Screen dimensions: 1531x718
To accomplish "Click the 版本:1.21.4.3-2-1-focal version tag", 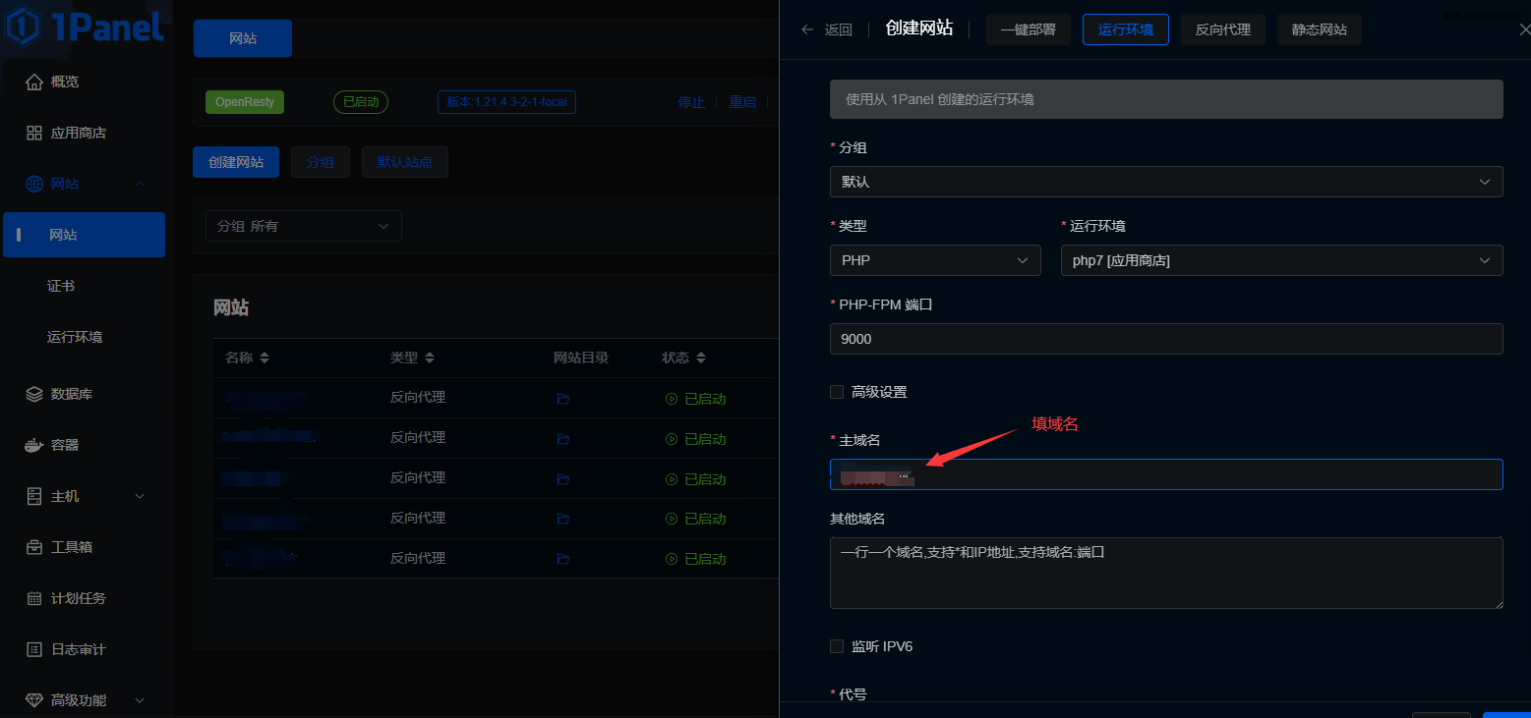I will 506,102.
